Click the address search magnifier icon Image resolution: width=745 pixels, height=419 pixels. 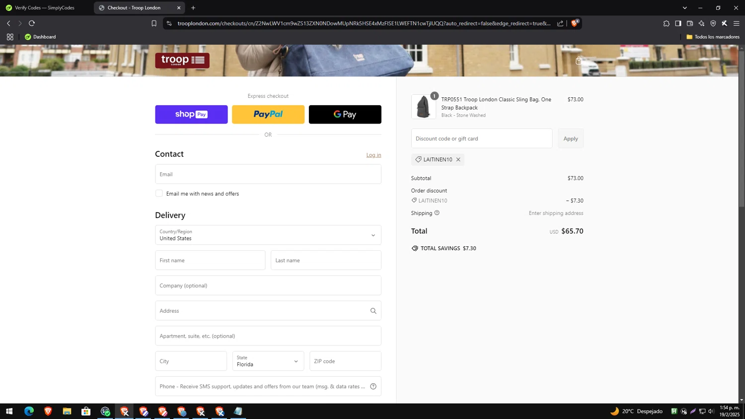pos(373,311)
